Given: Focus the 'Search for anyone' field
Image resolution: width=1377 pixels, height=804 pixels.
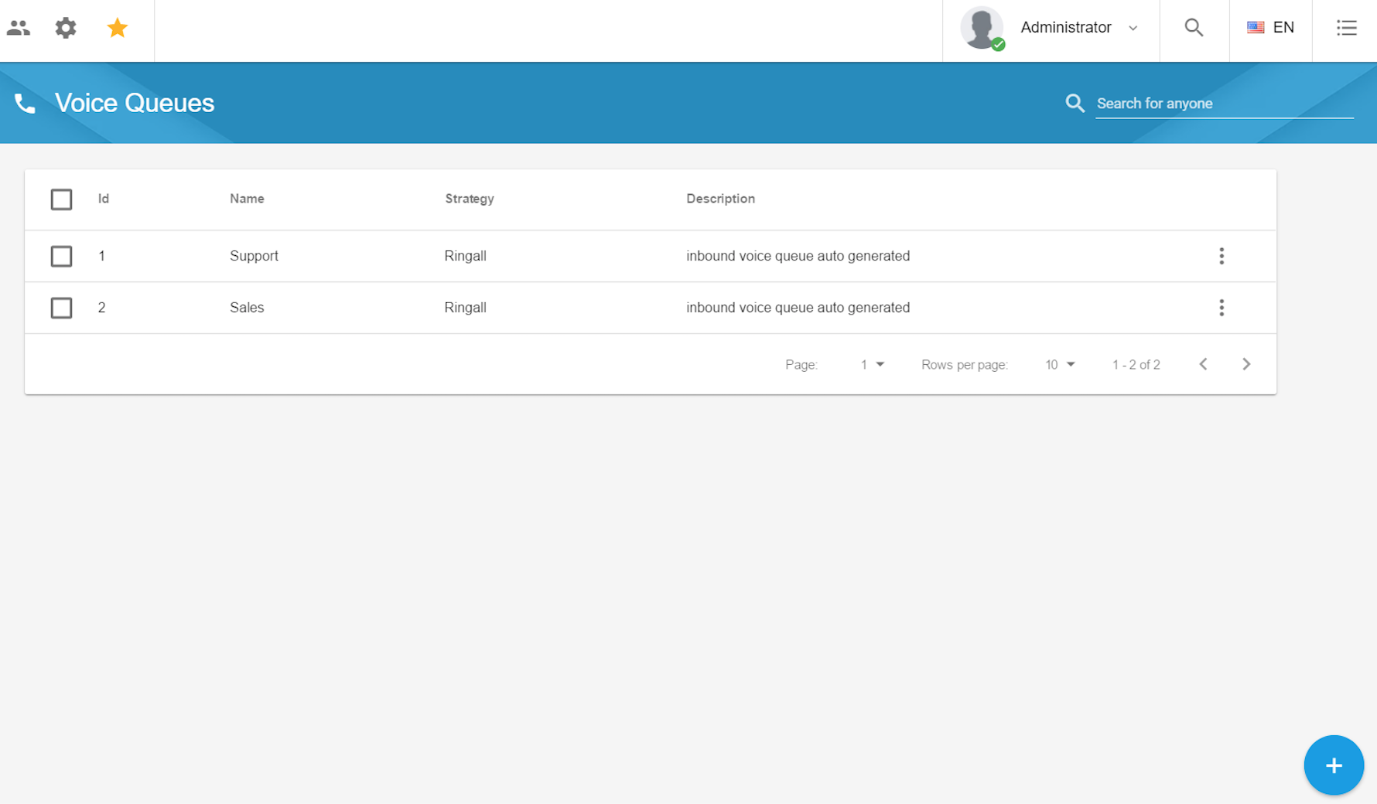Looking at the screenshot, I should coord(1225,104).
